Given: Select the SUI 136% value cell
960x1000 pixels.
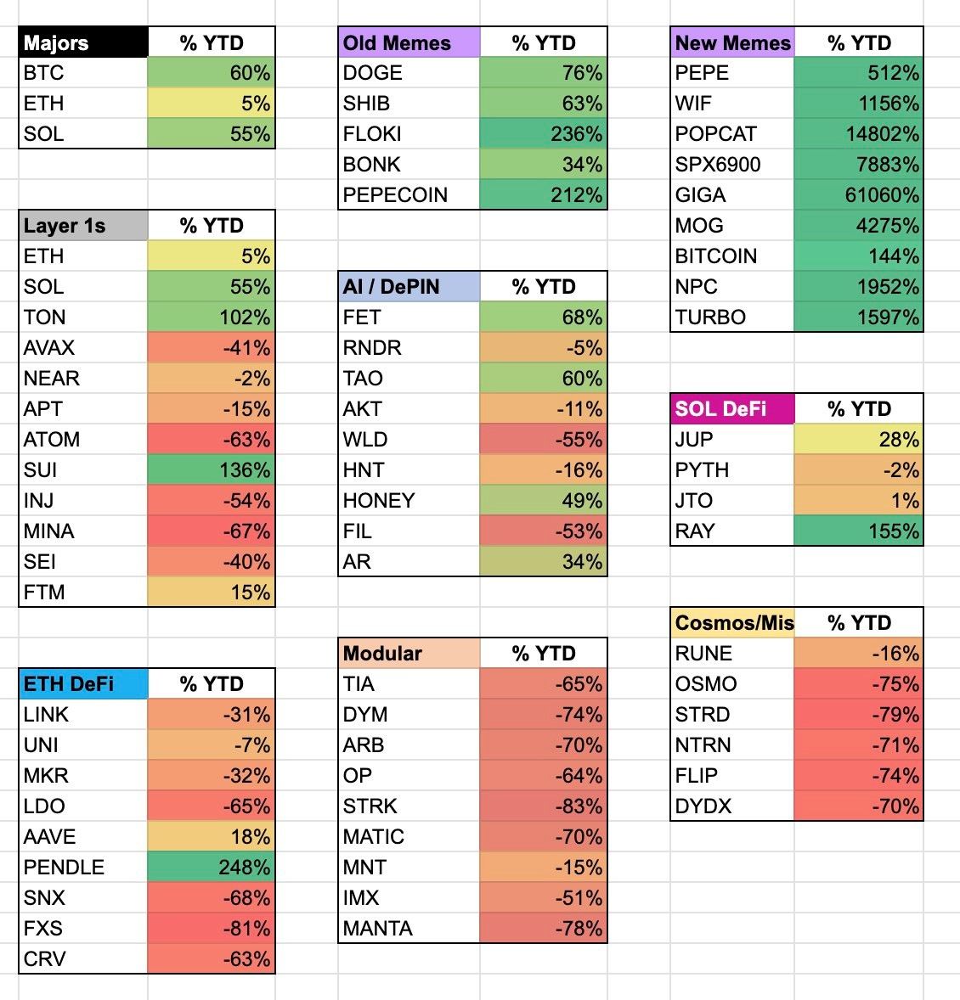Looking at the screenshot, I should point(211,470).
